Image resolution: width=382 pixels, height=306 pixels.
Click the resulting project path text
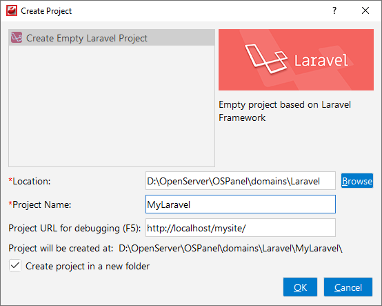(230, 249)
